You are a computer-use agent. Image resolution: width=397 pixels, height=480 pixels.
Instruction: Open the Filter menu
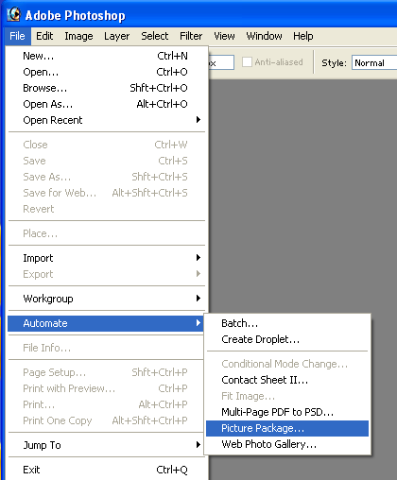coord(191,36)
